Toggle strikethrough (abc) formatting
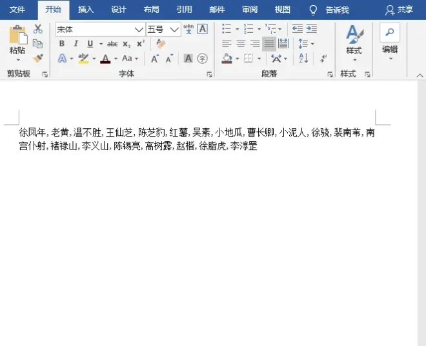Image resolution: width=426 pixels, height=346 pixels. [112, 44]
